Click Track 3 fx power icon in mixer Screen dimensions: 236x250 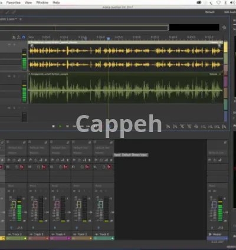point(36,160)
